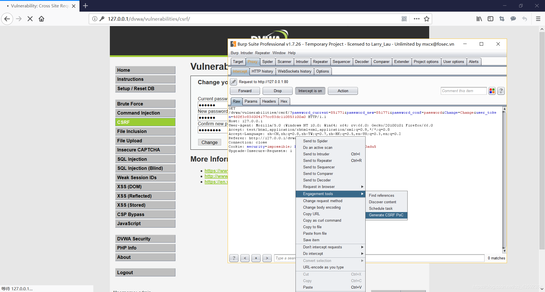The image size is (545, 292).
Task: Click Find references in submenu
Action: pos(386,196)
